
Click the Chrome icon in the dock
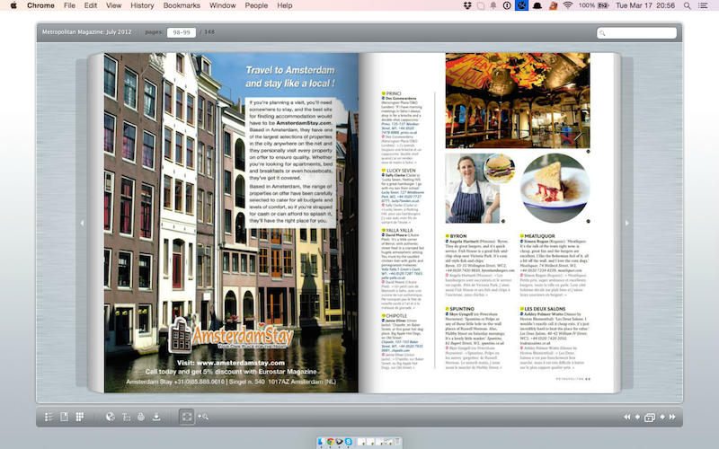[x=330, y=442]
